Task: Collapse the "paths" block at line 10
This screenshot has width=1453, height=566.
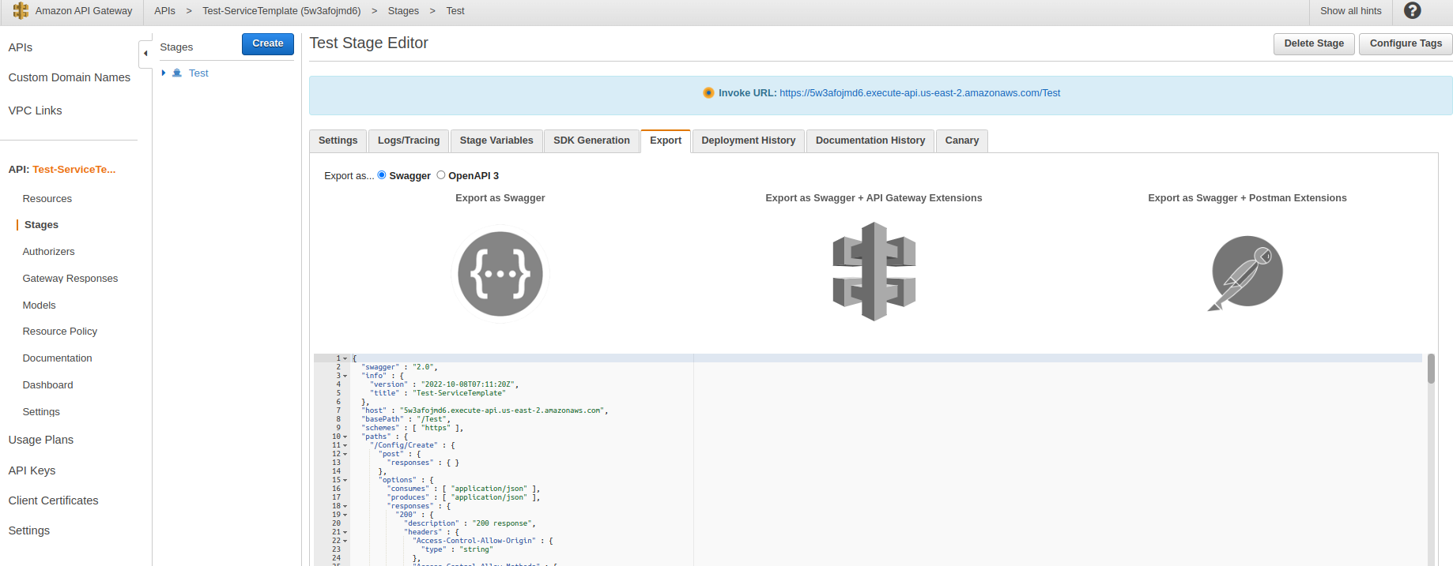Action: pos(345,437)
